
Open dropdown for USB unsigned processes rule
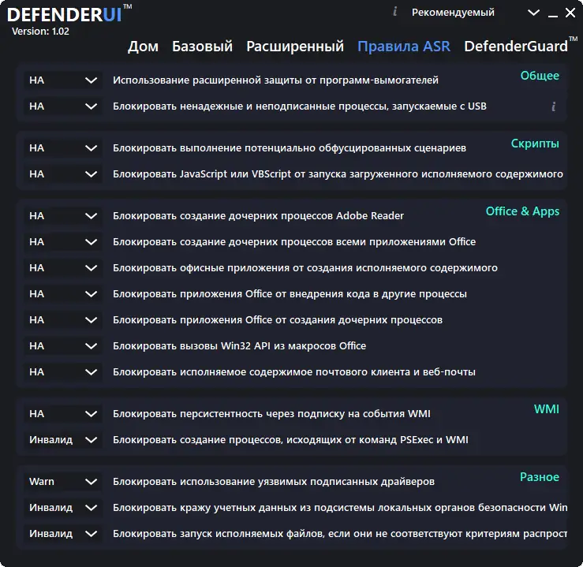coord(63,106)
